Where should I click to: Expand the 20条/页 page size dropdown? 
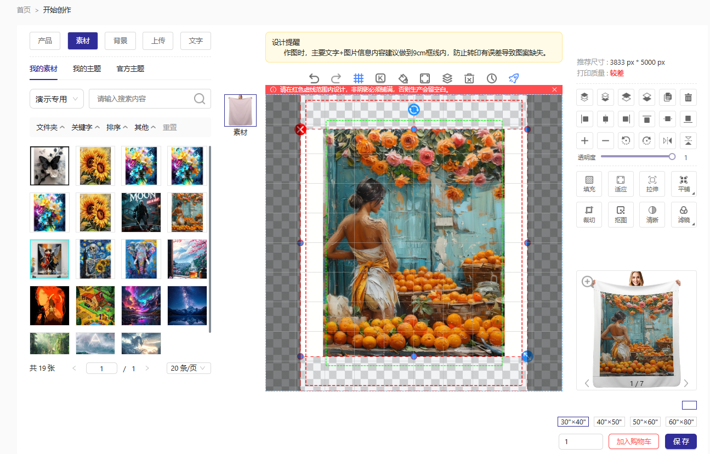point(189,368)
